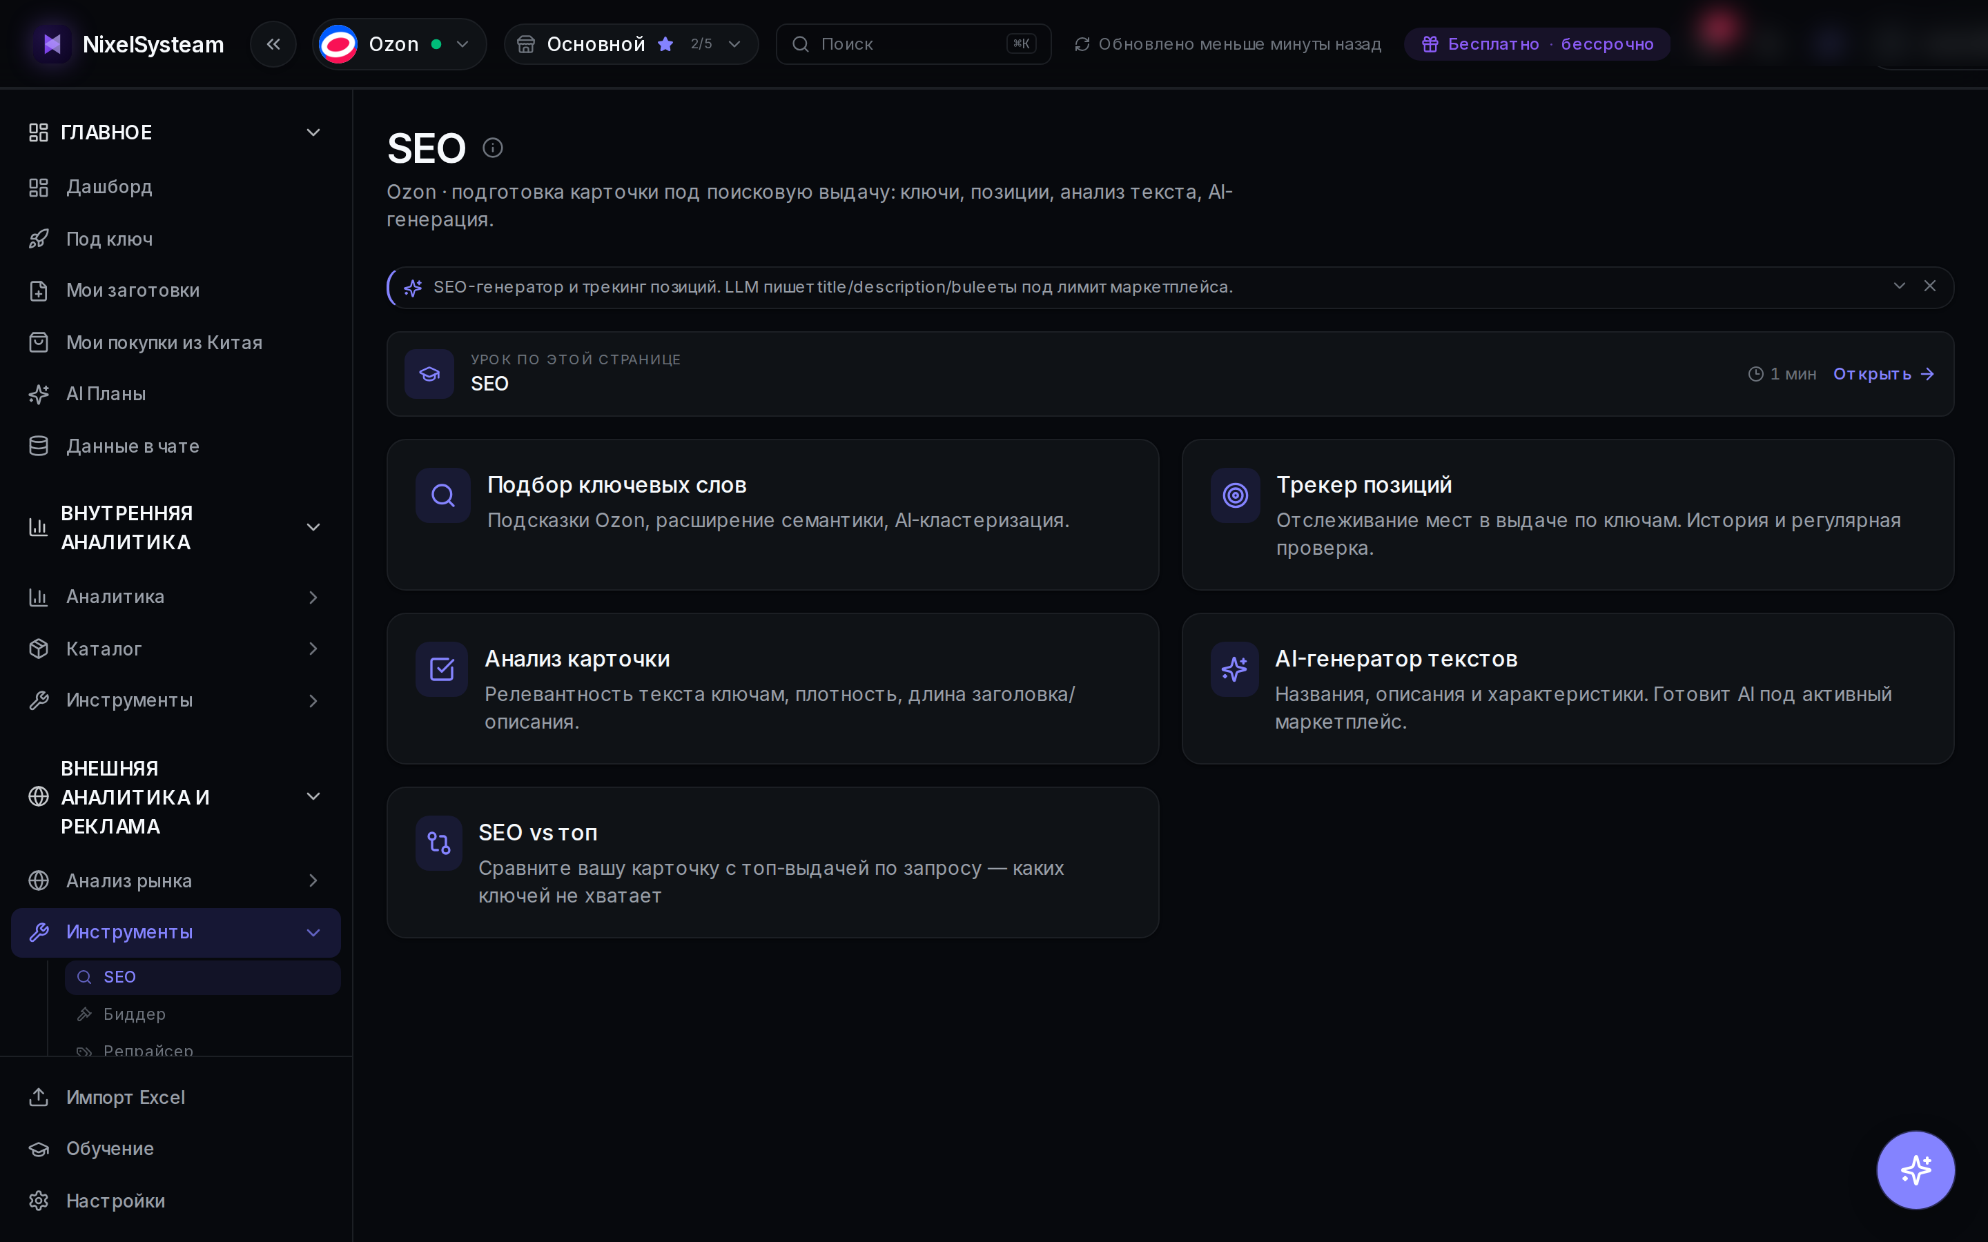Open floating AI assistant button
1988x1242 pixels.
(1916, 1170)
